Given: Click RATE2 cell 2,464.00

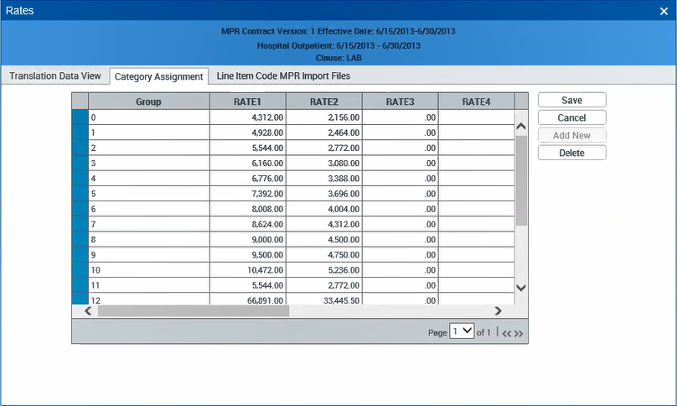Looking at the screenshot, I should 323,133.
